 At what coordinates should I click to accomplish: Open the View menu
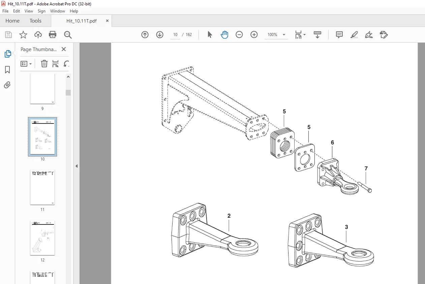pos(28,11)
